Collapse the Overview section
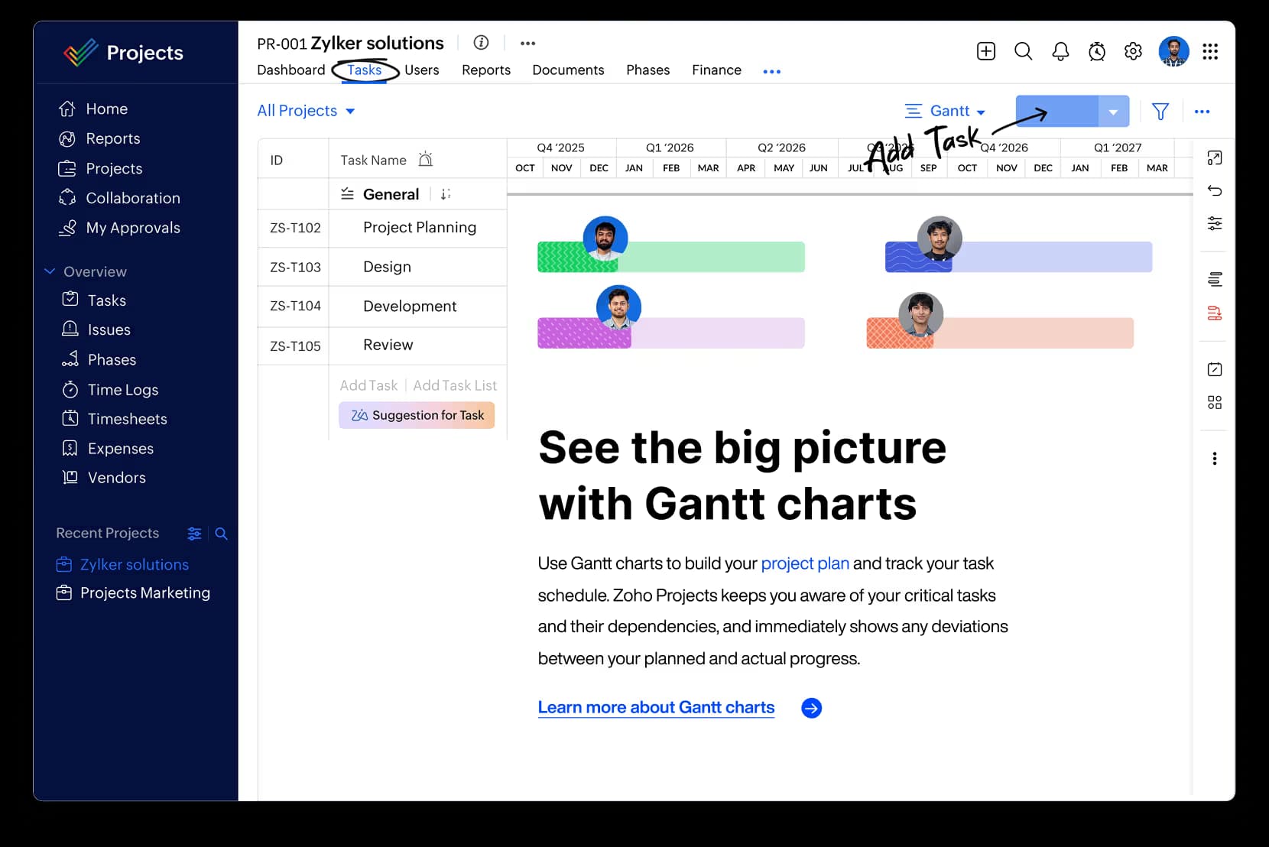This screenshot has width=1269, height=847. pyautogui.click(x=50, y=271)
